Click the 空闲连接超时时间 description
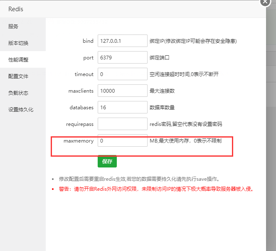 click(x=184, y=74)
